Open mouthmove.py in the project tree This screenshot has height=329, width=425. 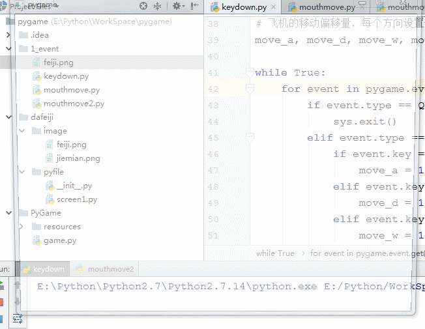tap(72, 90)
